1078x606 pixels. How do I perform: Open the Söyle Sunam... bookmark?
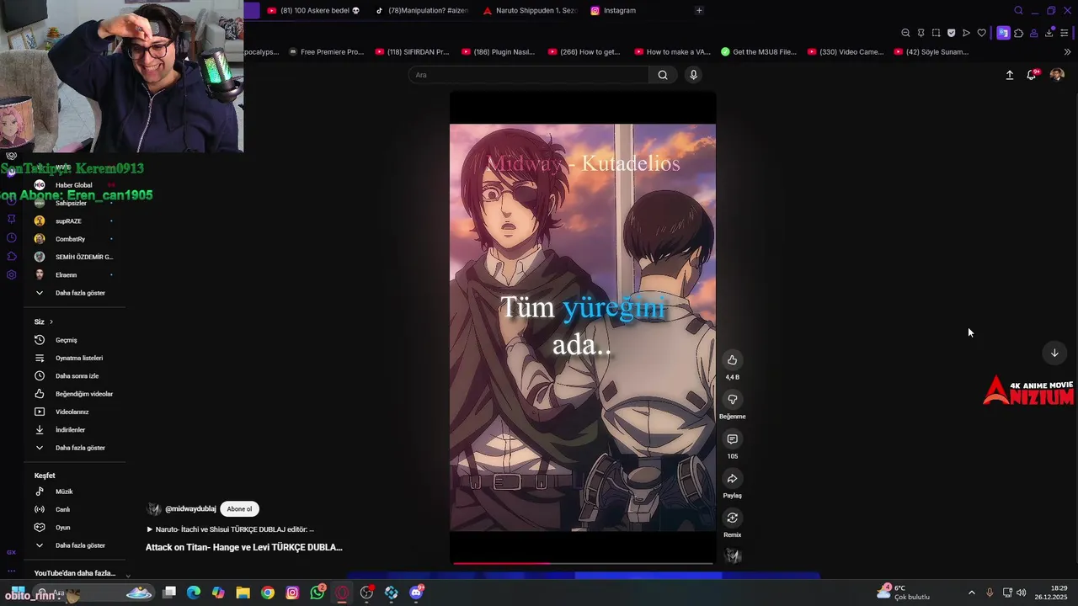pos(930,51)
